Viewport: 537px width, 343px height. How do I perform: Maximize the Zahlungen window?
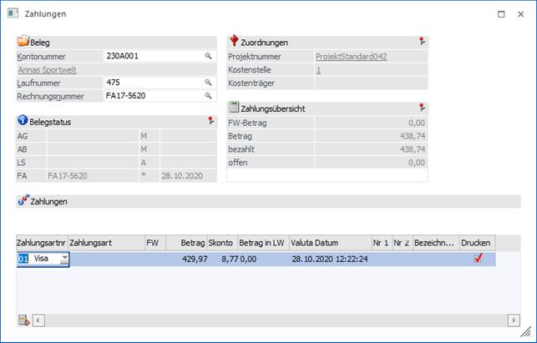pyautogui.click(x=500, y=14)
